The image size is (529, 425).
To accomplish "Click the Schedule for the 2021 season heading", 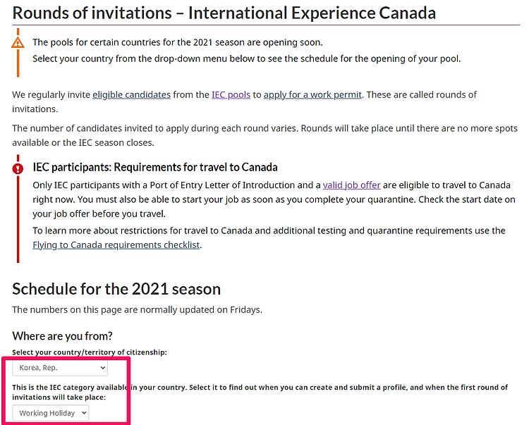I will pos(116,289).
